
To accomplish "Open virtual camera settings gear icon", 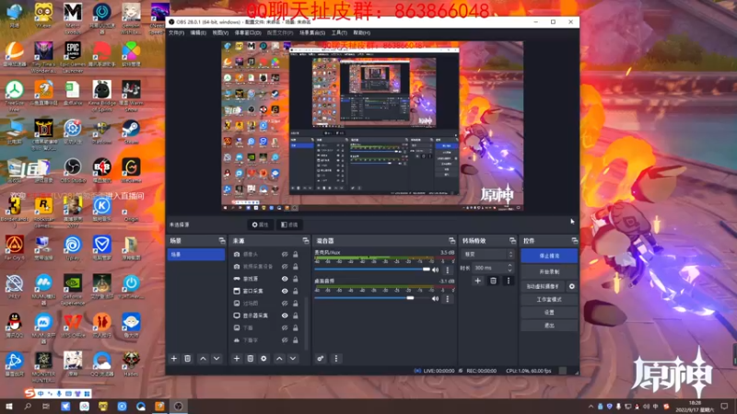I will pos(571,286).
